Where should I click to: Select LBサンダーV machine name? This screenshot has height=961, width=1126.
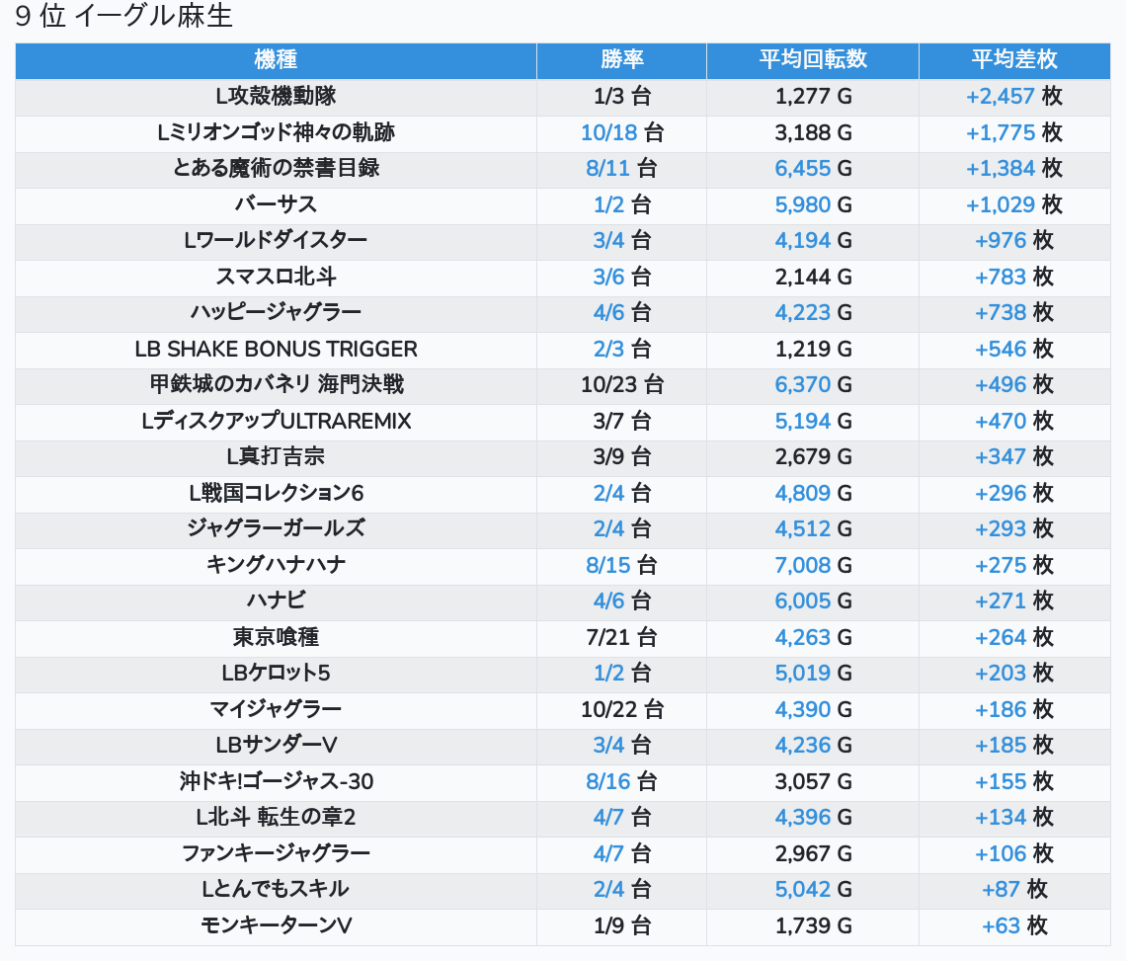pos(276,746)
